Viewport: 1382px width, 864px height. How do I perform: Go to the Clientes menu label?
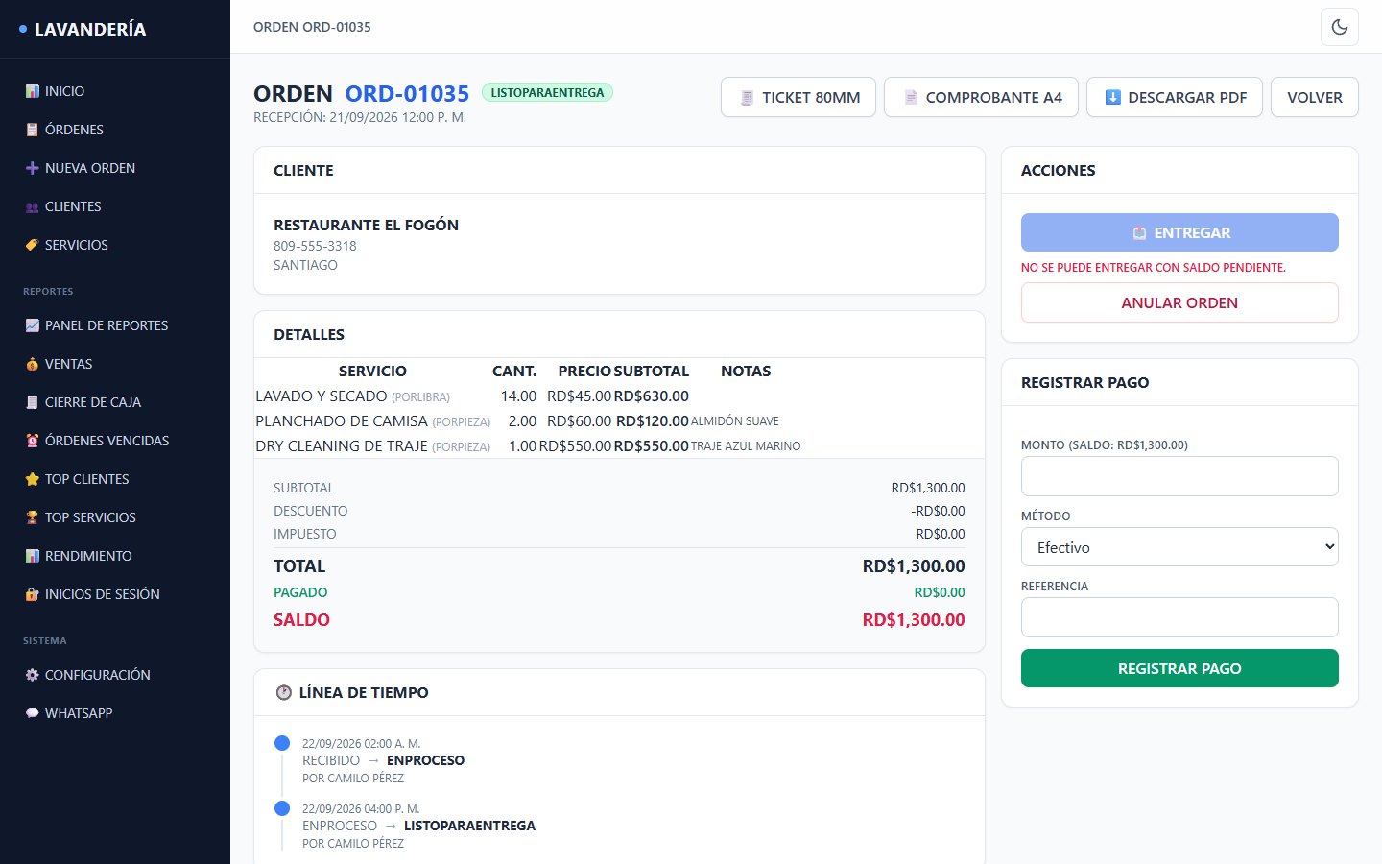pyautogui.click(x=73, y=206)
